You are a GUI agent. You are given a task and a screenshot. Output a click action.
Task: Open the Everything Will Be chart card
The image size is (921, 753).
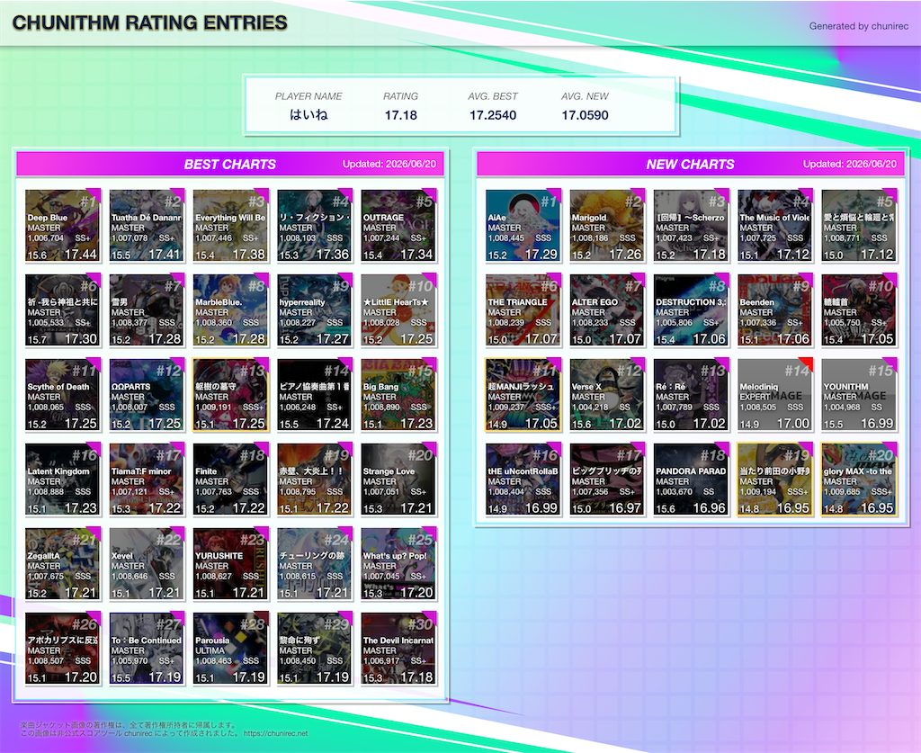point(231,226)
